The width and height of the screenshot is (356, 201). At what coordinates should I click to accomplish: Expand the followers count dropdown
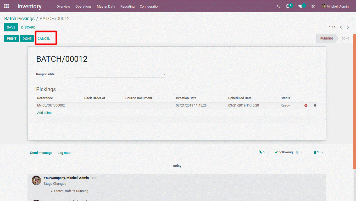click(x=319, y=152)
